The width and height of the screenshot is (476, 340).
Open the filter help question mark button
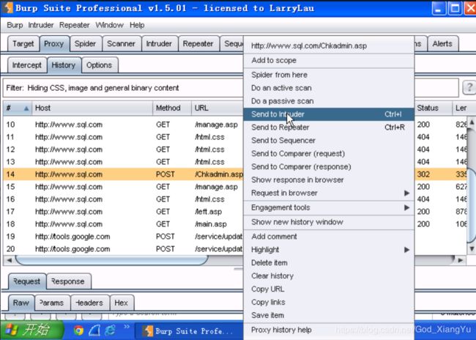click(469, 88)
